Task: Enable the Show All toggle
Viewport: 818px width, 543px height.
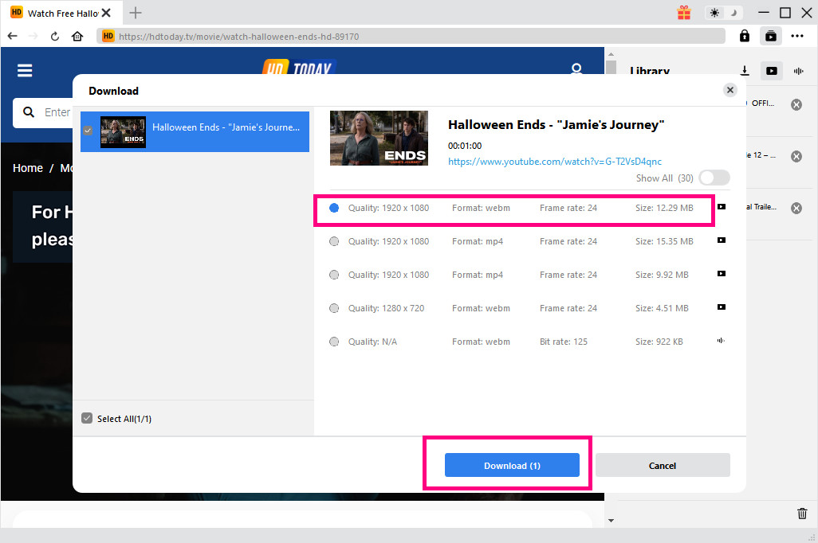Action: coord(714,178)
